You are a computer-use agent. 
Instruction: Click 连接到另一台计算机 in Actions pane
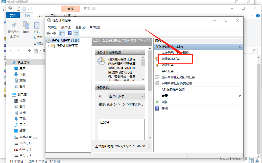click(x=174, y=52)
